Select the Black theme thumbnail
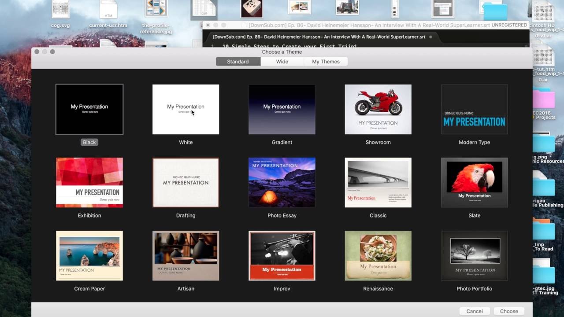Viewport: 564px width, 317px height. (x=89, y=109)
